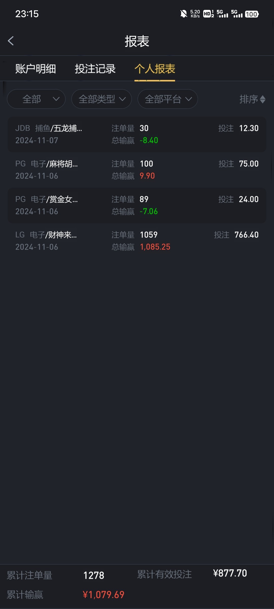Tap the back arrow icon
Image resolution: width=274 pixels, height=609 pixels.
click(x=11, y=41)
